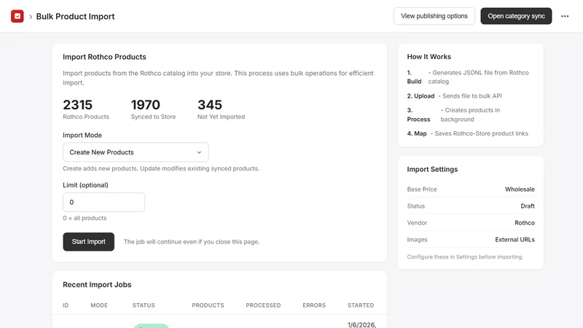Click the red app logo icon
Screen dimensions: 583x328
17,16
